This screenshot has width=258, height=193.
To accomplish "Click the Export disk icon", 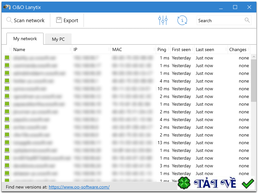I will (59, 20).
